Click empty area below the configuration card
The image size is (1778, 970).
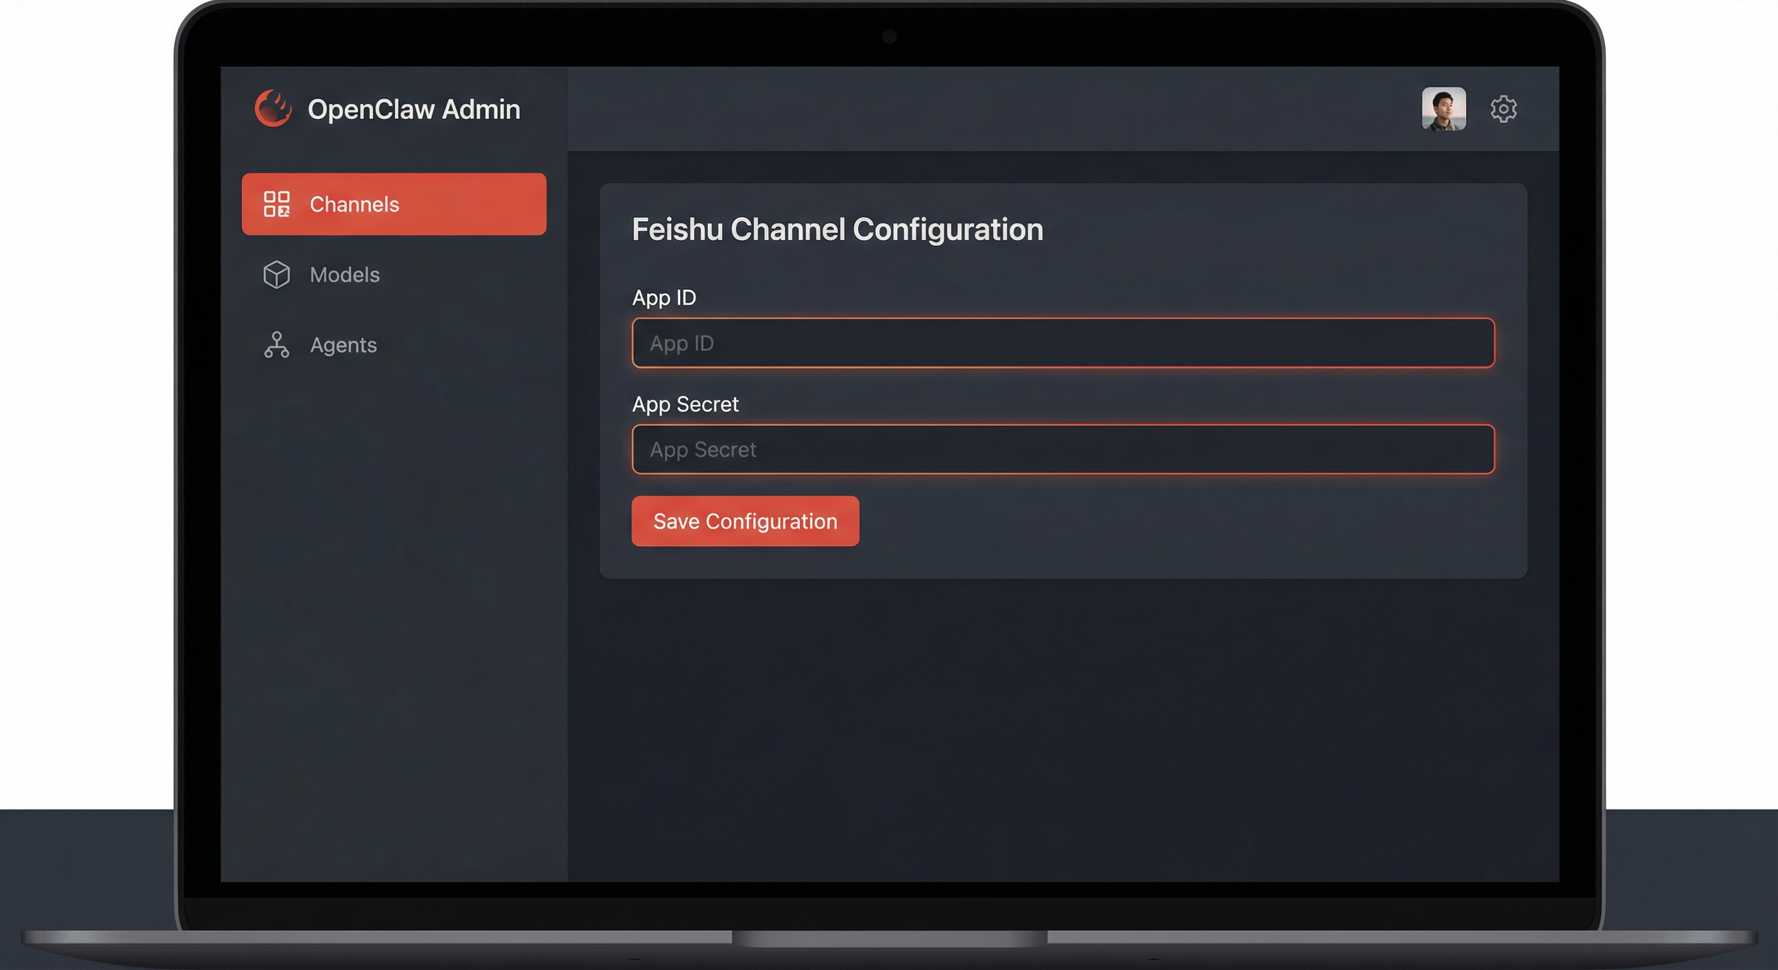1063,725
